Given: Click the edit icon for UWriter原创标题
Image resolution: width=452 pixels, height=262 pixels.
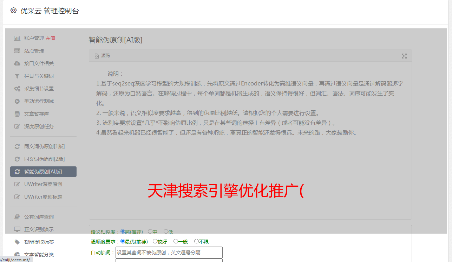Looking at the screenshot, I should coord(17,197).
